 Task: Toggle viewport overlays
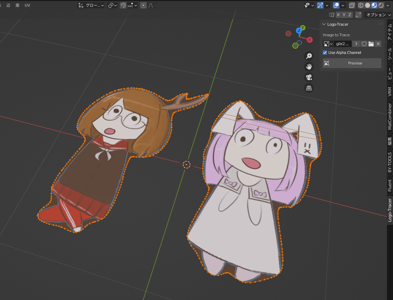(x=336, y=5)
